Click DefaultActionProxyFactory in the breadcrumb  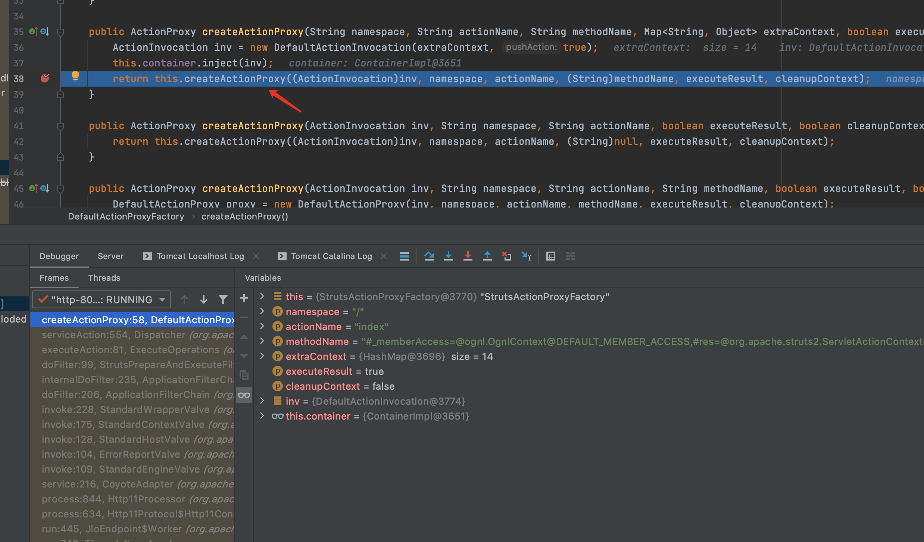pyautogui.click(x=126, y=217)
